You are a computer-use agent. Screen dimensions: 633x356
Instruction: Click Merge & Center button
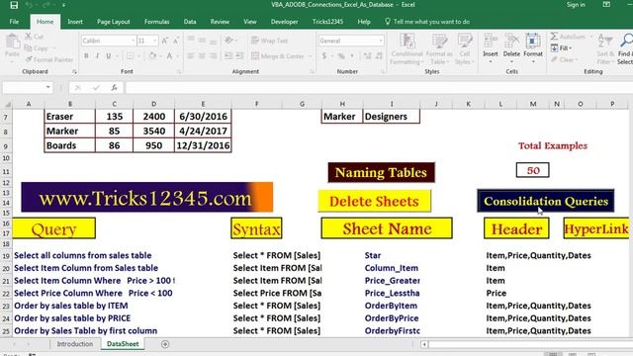277,56
